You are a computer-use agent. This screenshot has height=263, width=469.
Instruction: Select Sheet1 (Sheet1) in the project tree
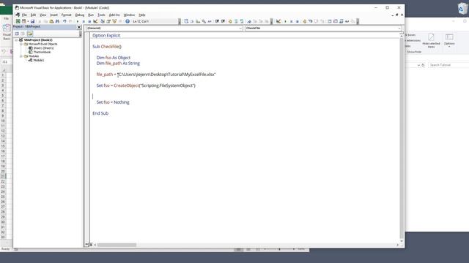tap(43, 48)
